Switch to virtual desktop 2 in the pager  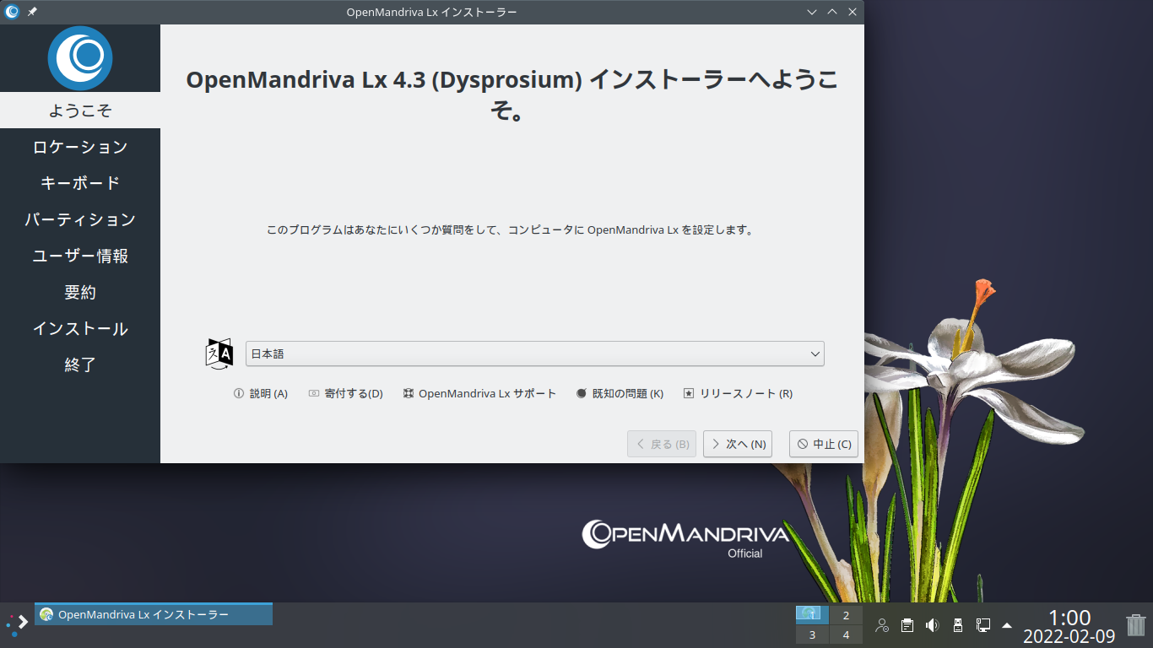[x=846, y=615]
